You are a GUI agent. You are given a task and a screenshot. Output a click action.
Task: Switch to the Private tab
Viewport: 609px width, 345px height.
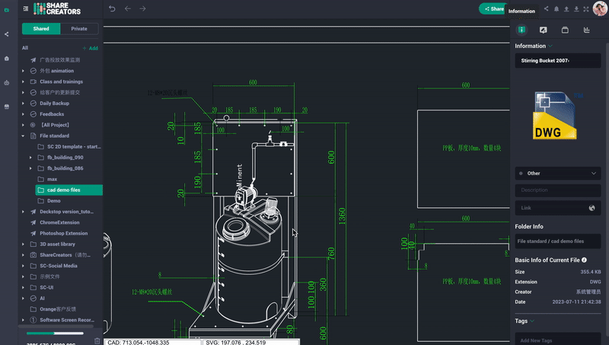pyautogui.click(x=79, y=29)
